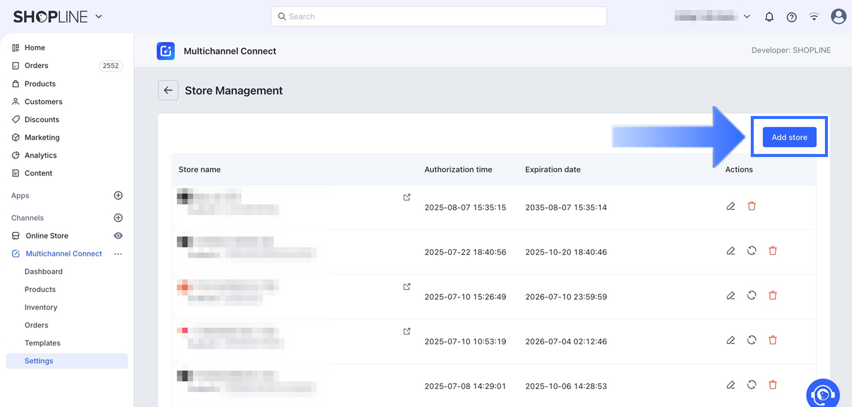Click the Search input field
The height and width of the screenshot is (407, 852).
(439, 16)
